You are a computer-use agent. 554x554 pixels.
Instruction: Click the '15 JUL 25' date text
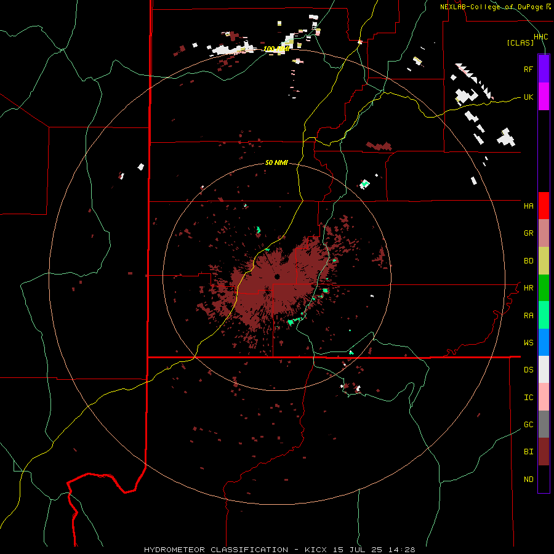[x=358, y=550]
